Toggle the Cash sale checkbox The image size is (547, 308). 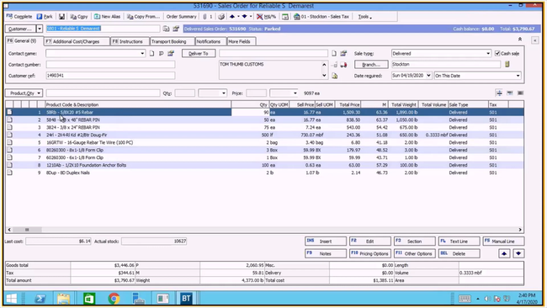(x=497, y=53)
